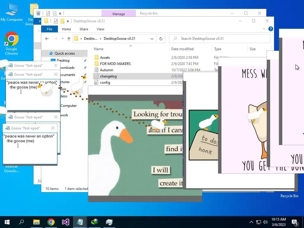
Task: Click text area of front Not-epad
Action: [30, 148]
